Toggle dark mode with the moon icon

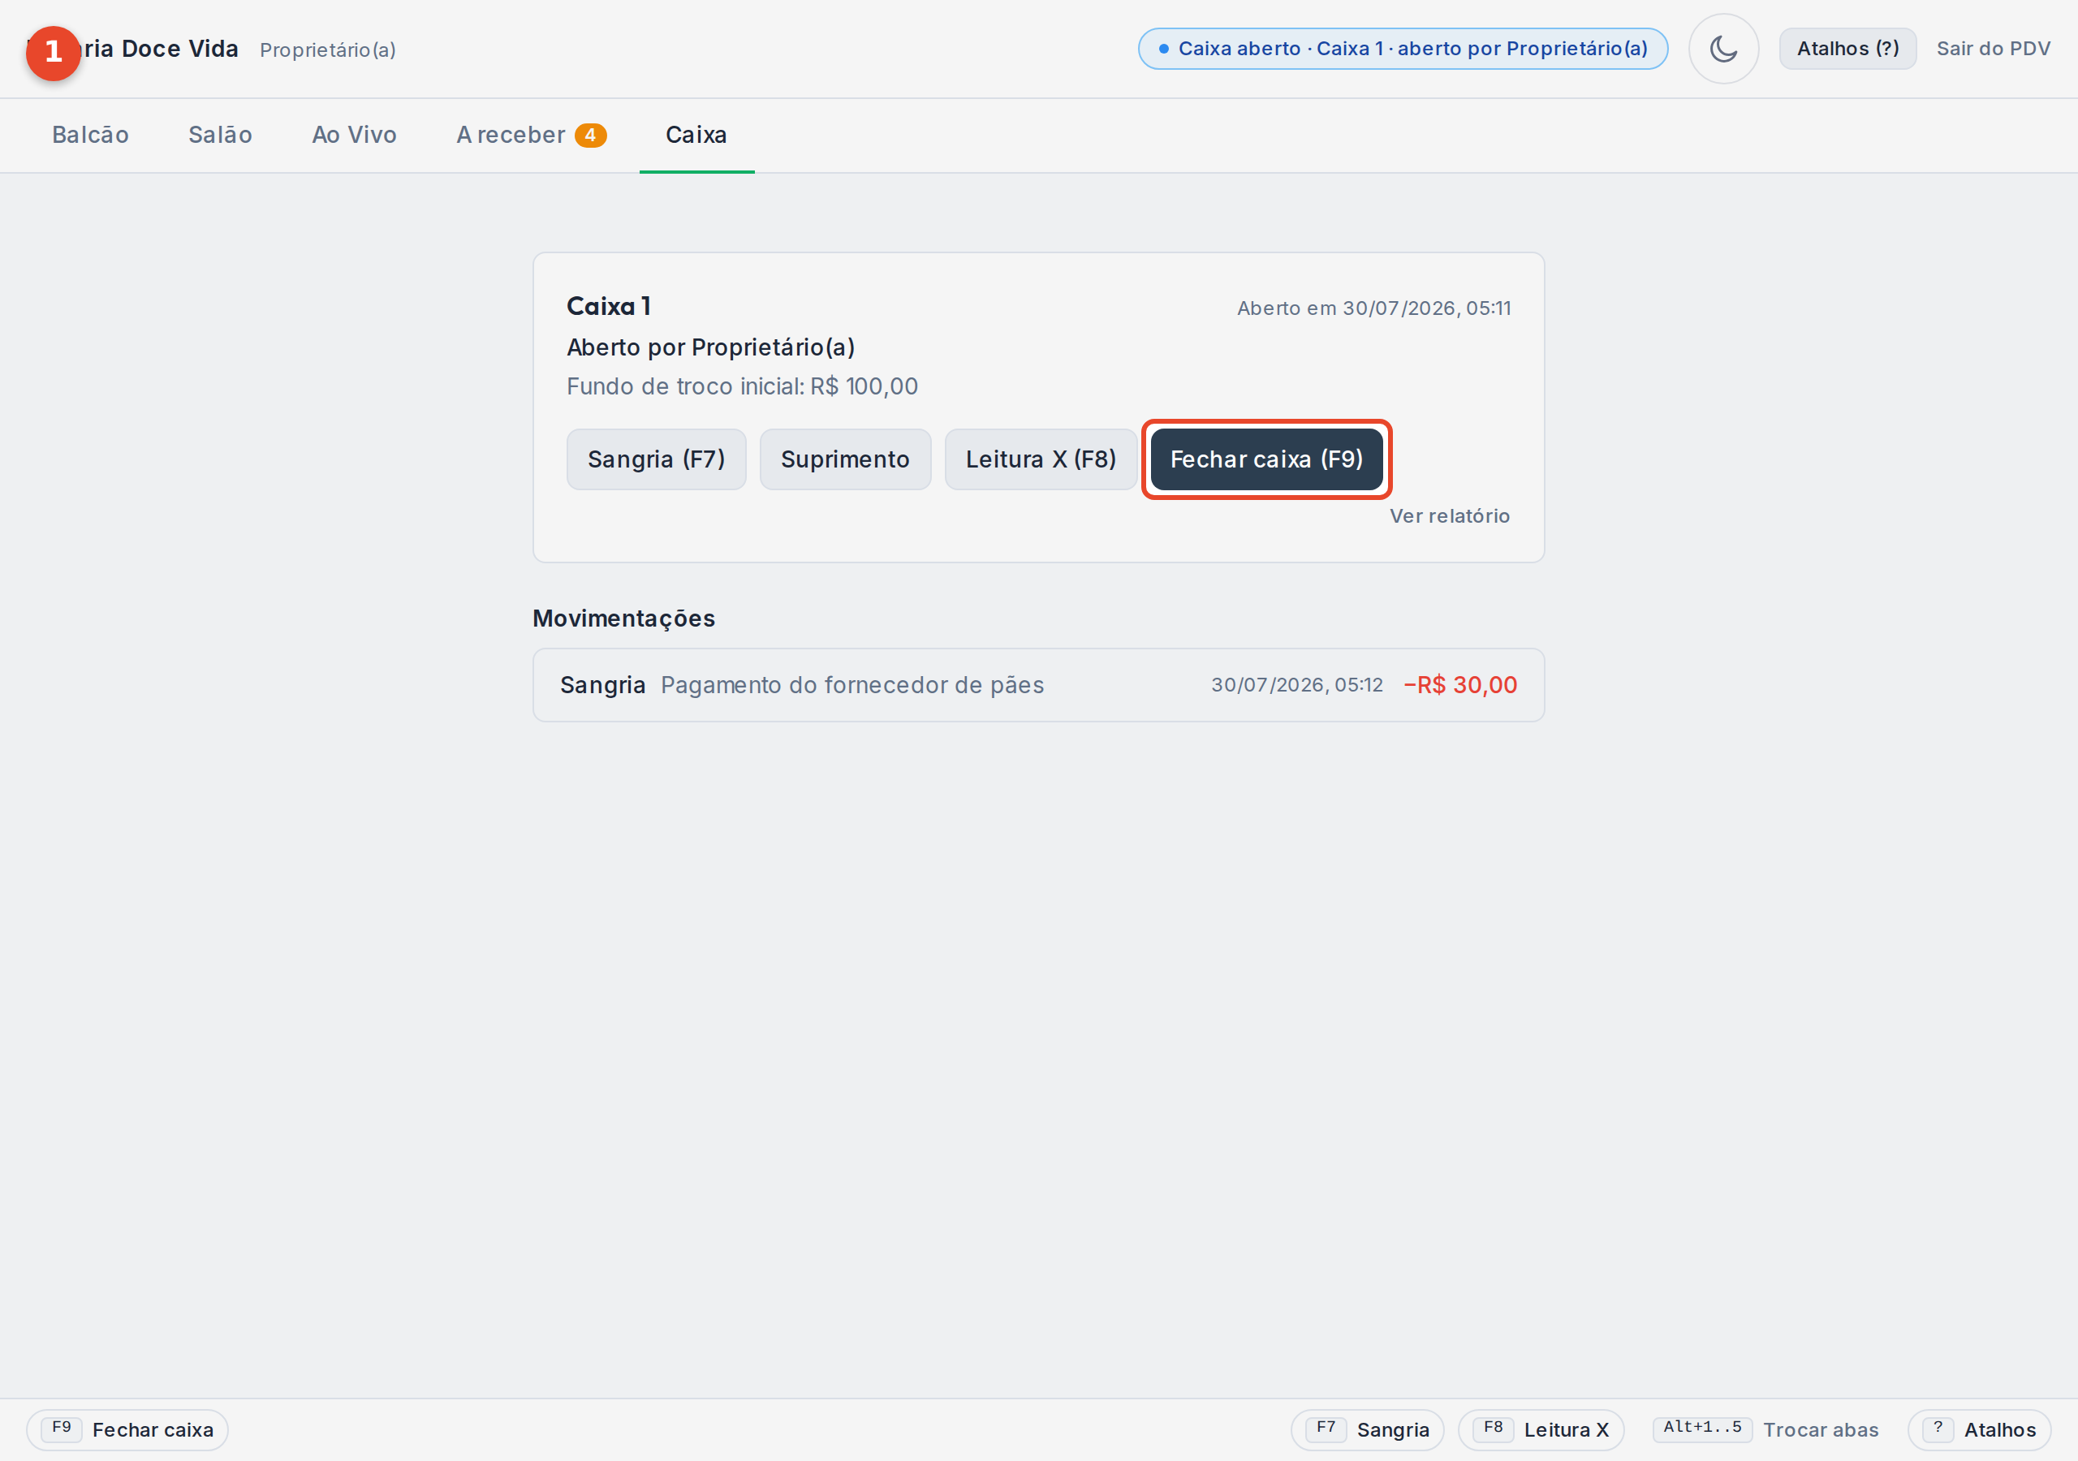coord(1723,49)
